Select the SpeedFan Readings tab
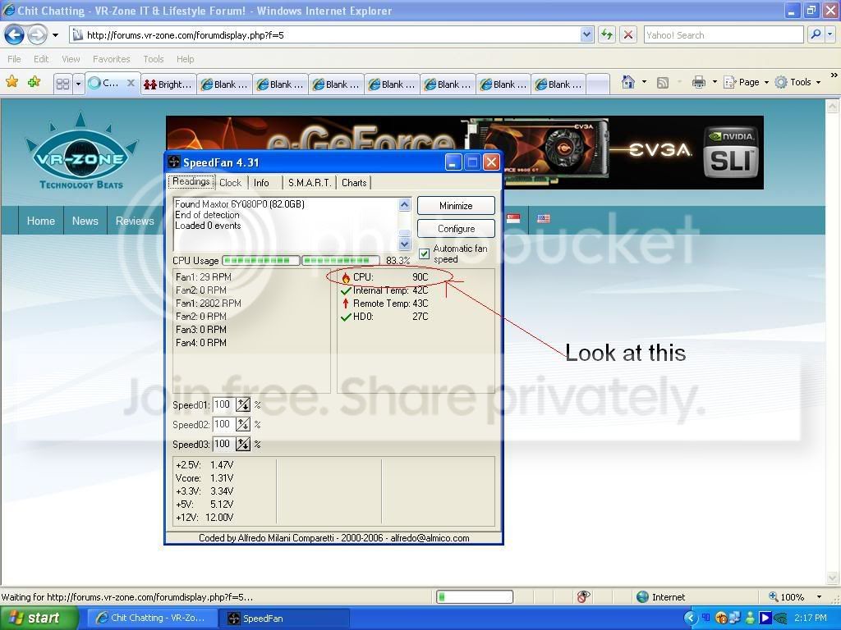Viewport: 841px width, 630px height. pyautogui.click(x=191, y=181)
